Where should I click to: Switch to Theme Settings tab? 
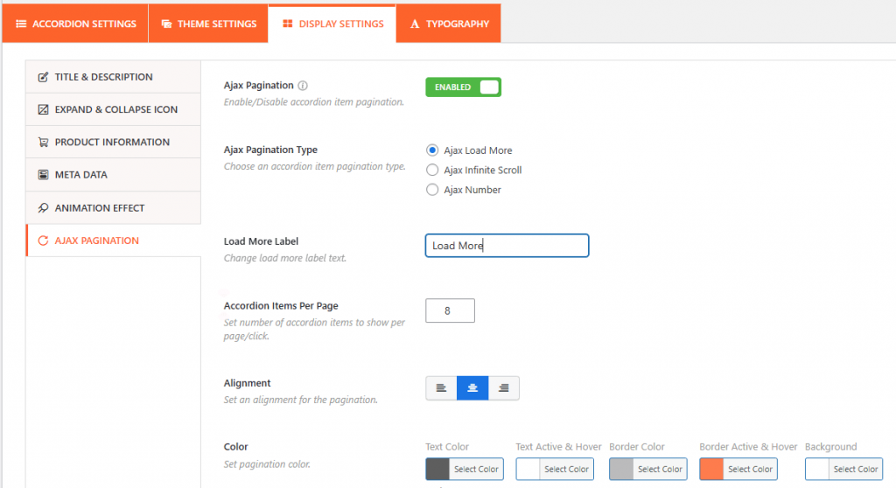coord(208,24)
